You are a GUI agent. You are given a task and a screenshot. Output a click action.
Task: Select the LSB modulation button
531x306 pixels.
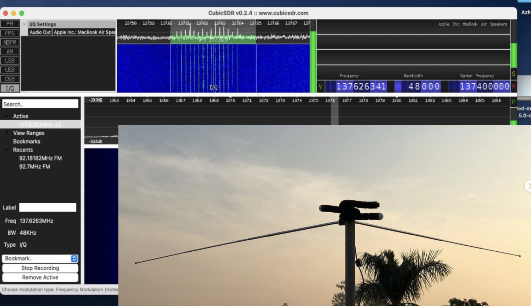(10, 61)
